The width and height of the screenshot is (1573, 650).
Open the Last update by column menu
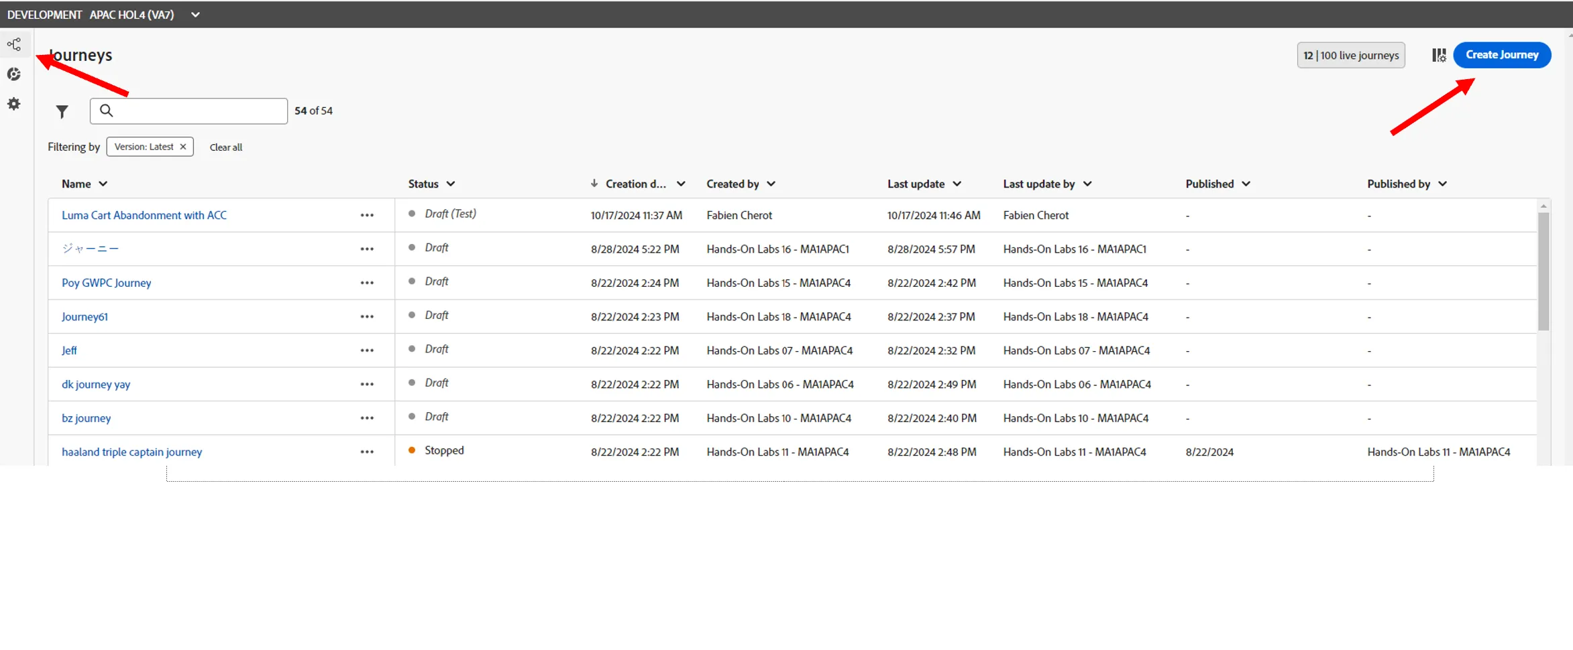point(1087,184)
